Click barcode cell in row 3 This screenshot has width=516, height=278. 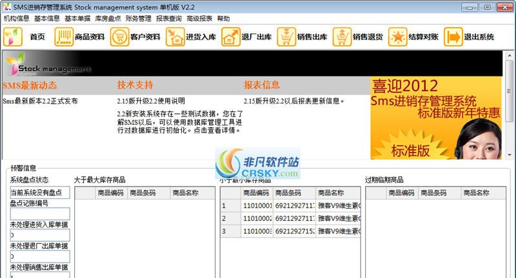[x=294, y=232]
